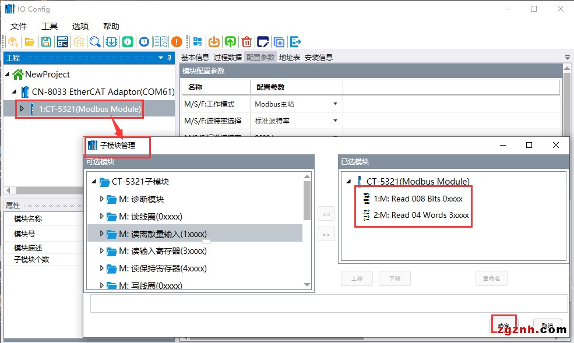Click the 取消 button
Screen dimensions: 574x343
click(x=547, y=326)
